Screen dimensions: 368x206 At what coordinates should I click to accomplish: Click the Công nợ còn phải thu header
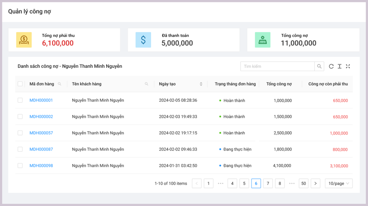(328, 84)
